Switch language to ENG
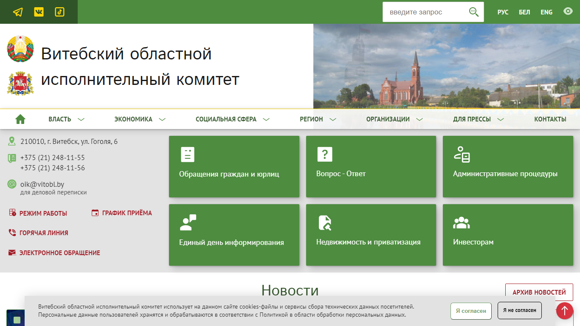 tap(546, 12)
